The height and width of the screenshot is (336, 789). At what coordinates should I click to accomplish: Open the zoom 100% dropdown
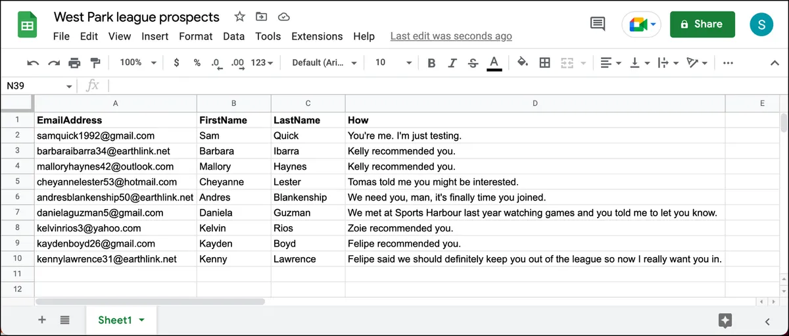coord(137,62)
